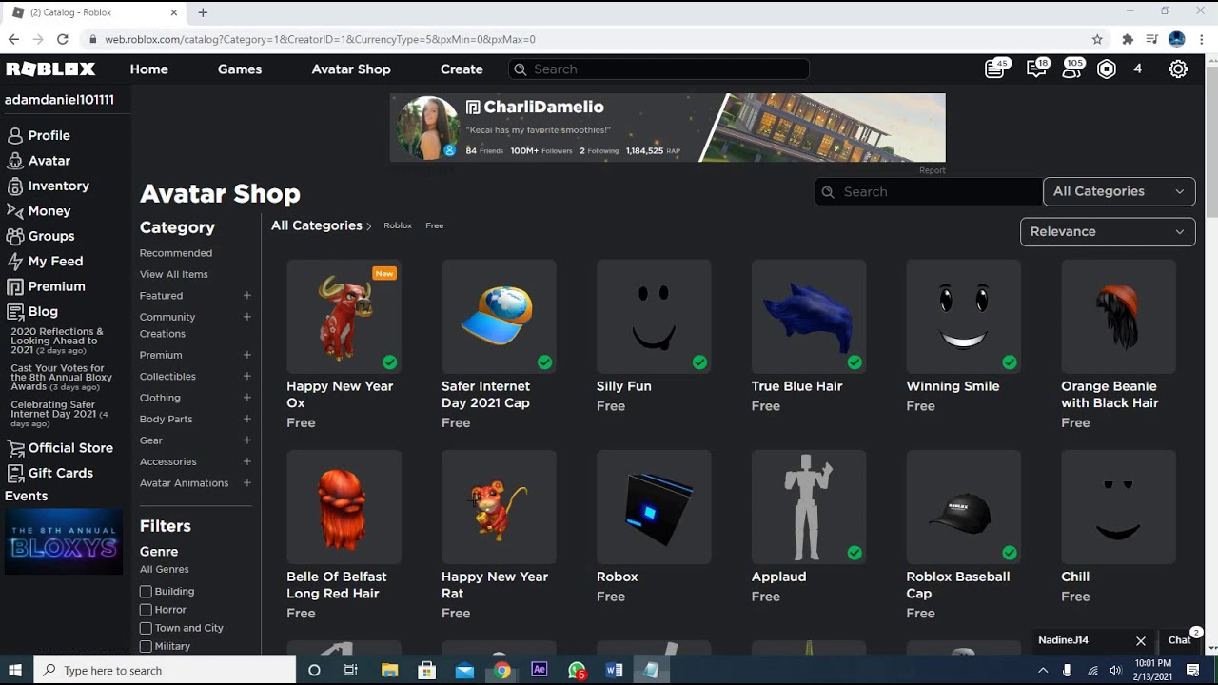
Task: Open the Robux balance icon
Action: click(1107, 69)
